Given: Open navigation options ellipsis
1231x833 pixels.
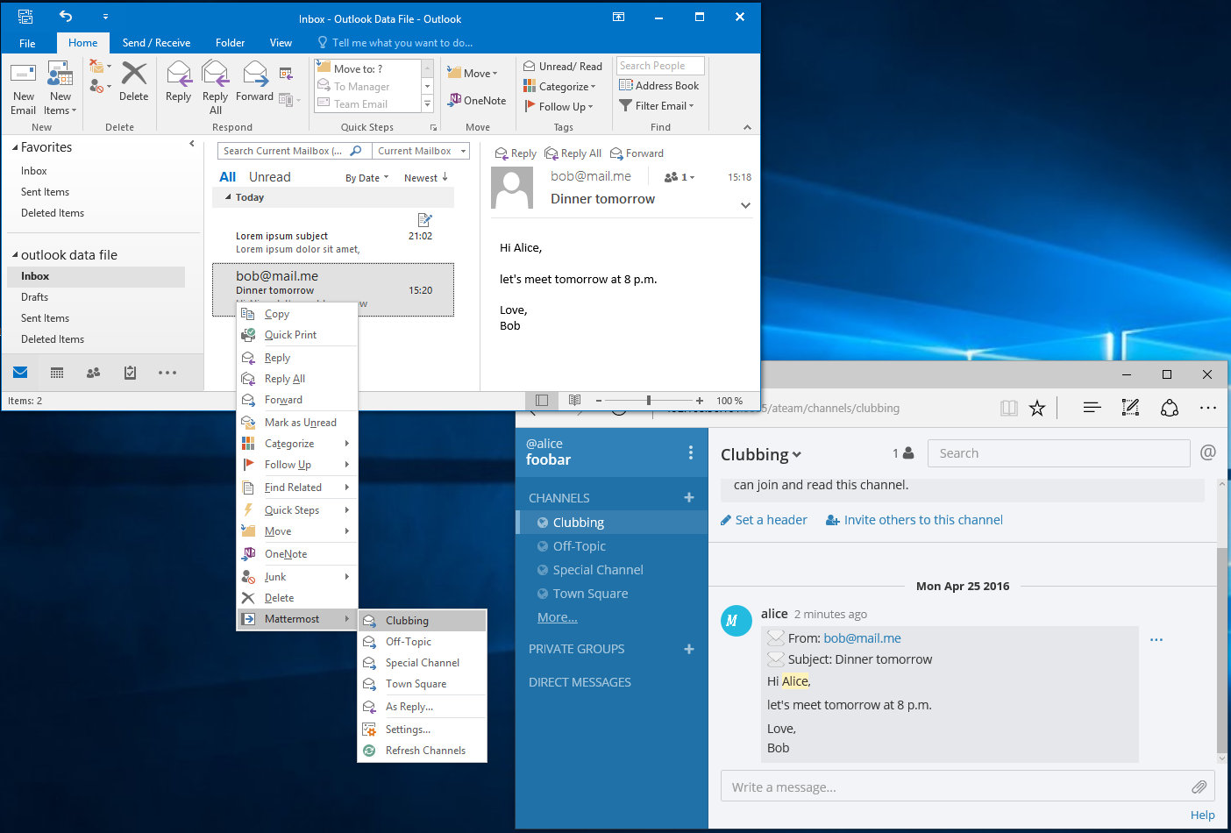Looking at the screenshot, I should pos(167,373).
